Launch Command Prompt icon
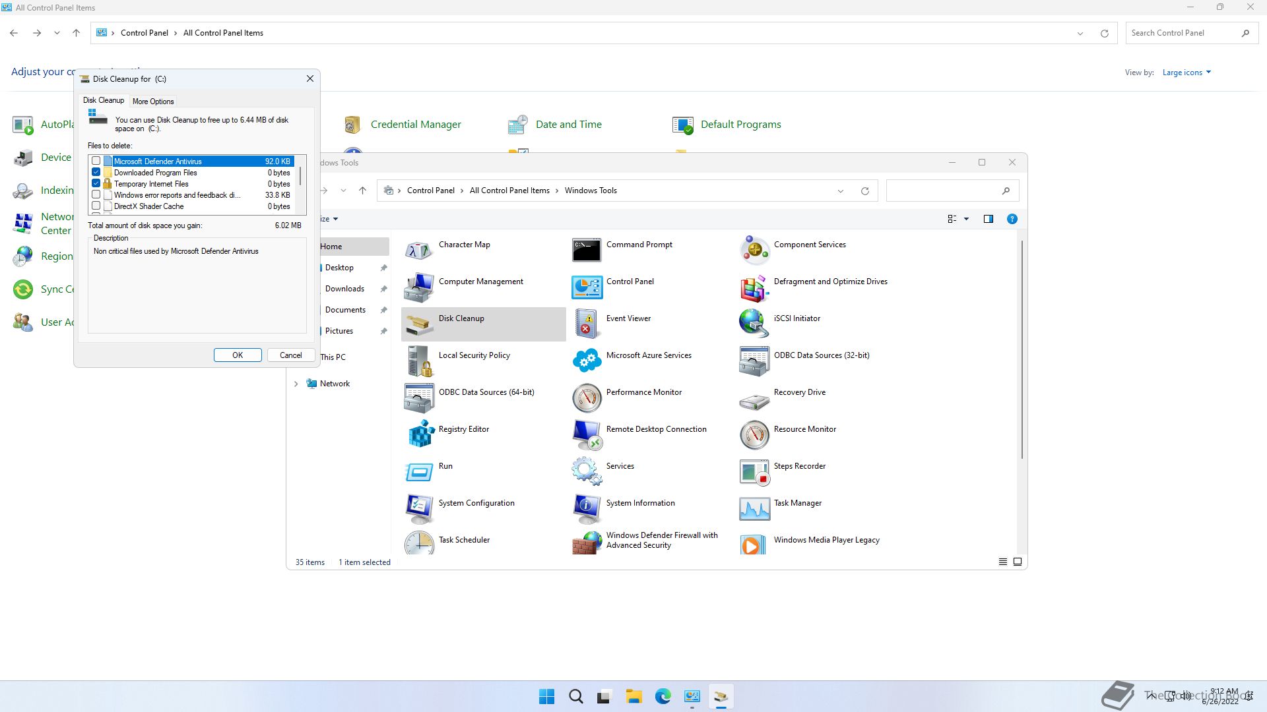 (587, 251)
